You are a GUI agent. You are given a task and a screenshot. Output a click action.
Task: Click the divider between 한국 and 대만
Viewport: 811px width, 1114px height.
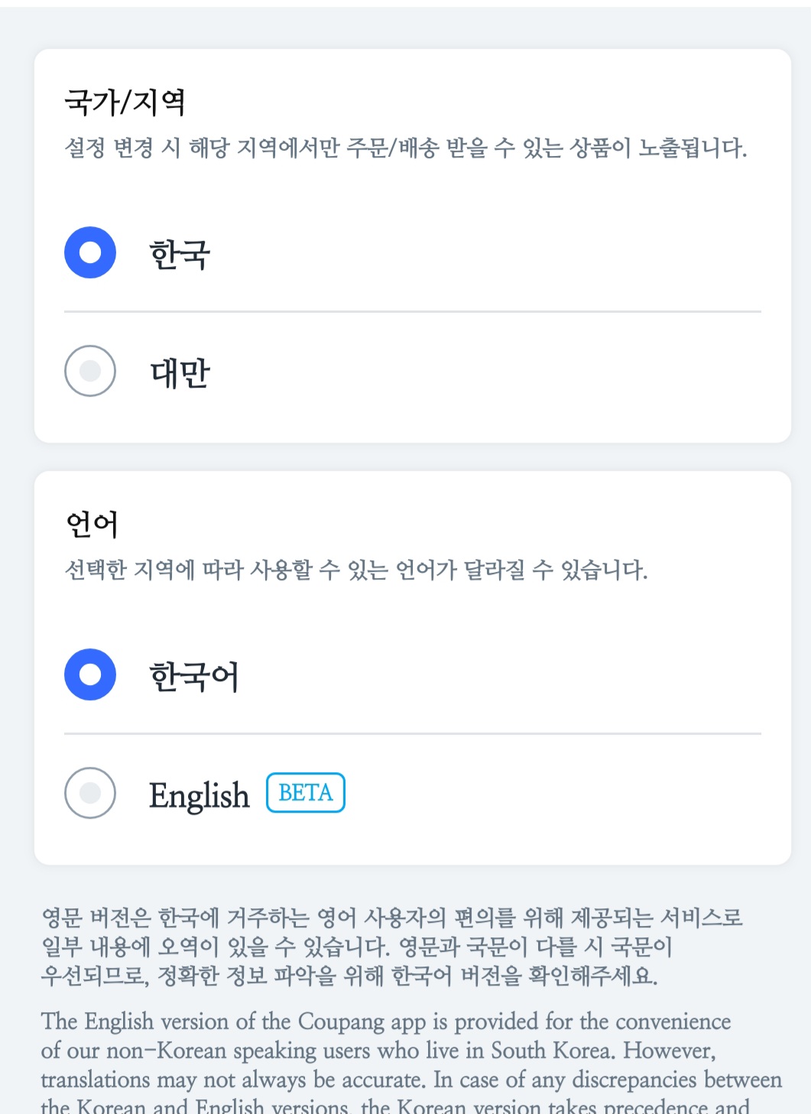click(x=413, y=312)
